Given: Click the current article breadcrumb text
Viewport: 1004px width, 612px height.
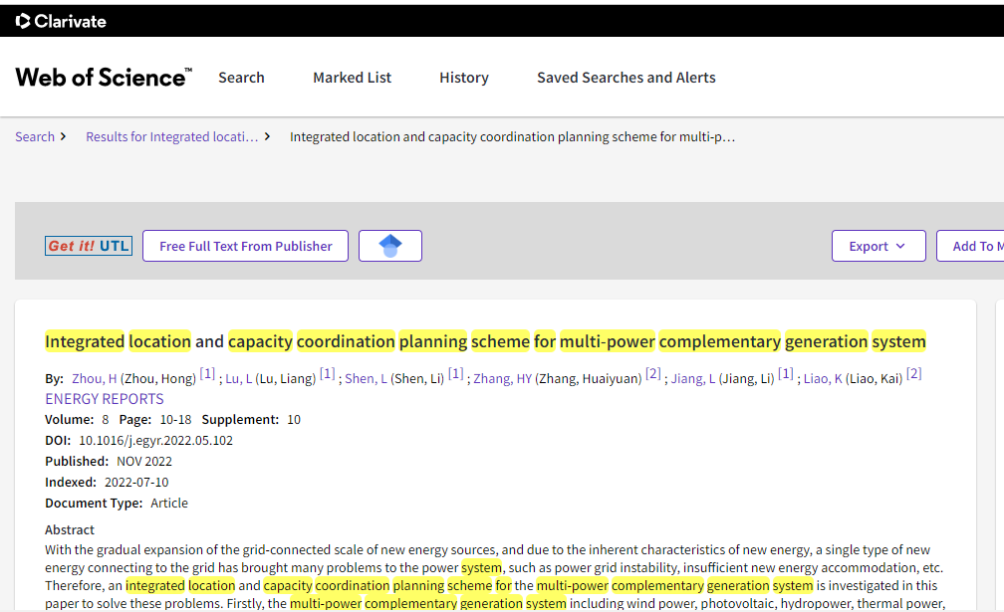Looking at the screenshot, I should coord(512,137).
